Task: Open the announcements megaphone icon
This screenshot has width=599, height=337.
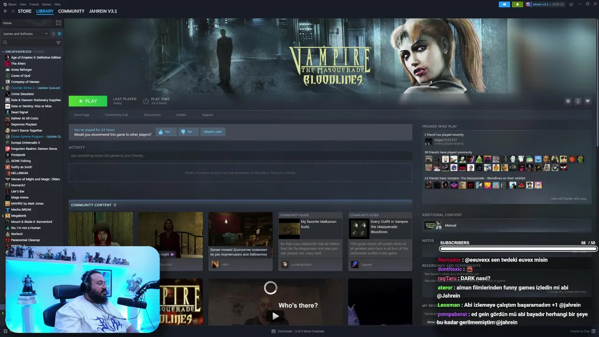Action: coord(504,4)
